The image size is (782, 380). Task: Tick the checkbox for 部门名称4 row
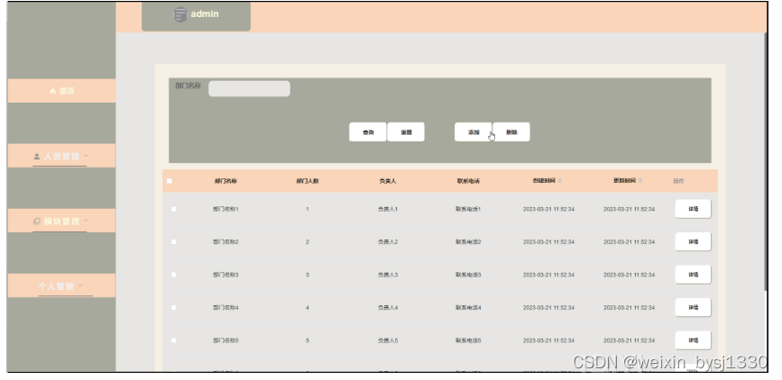point(173,308)
